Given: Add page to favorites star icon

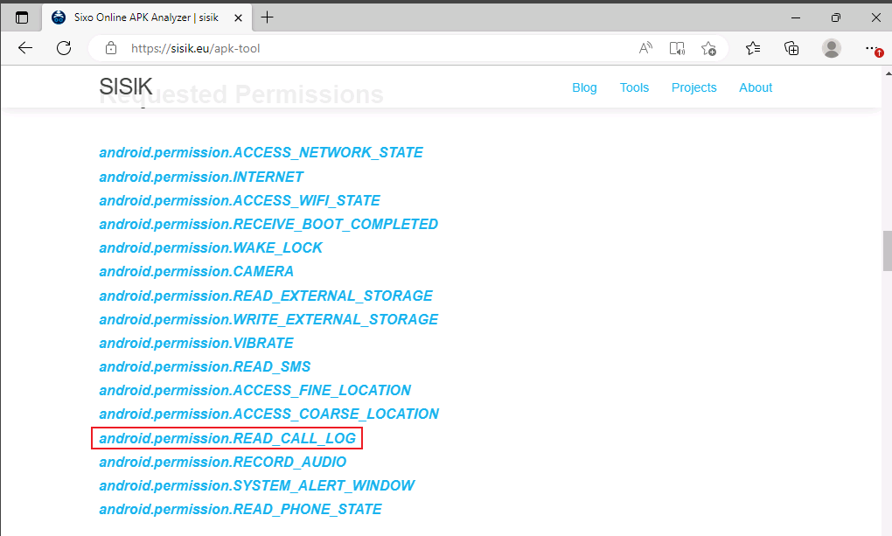Looking at the screenshot, I should 708,48.
